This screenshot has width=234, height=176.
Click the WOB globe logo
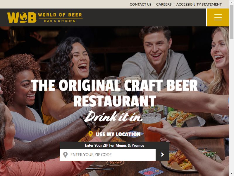pos(22,18)
